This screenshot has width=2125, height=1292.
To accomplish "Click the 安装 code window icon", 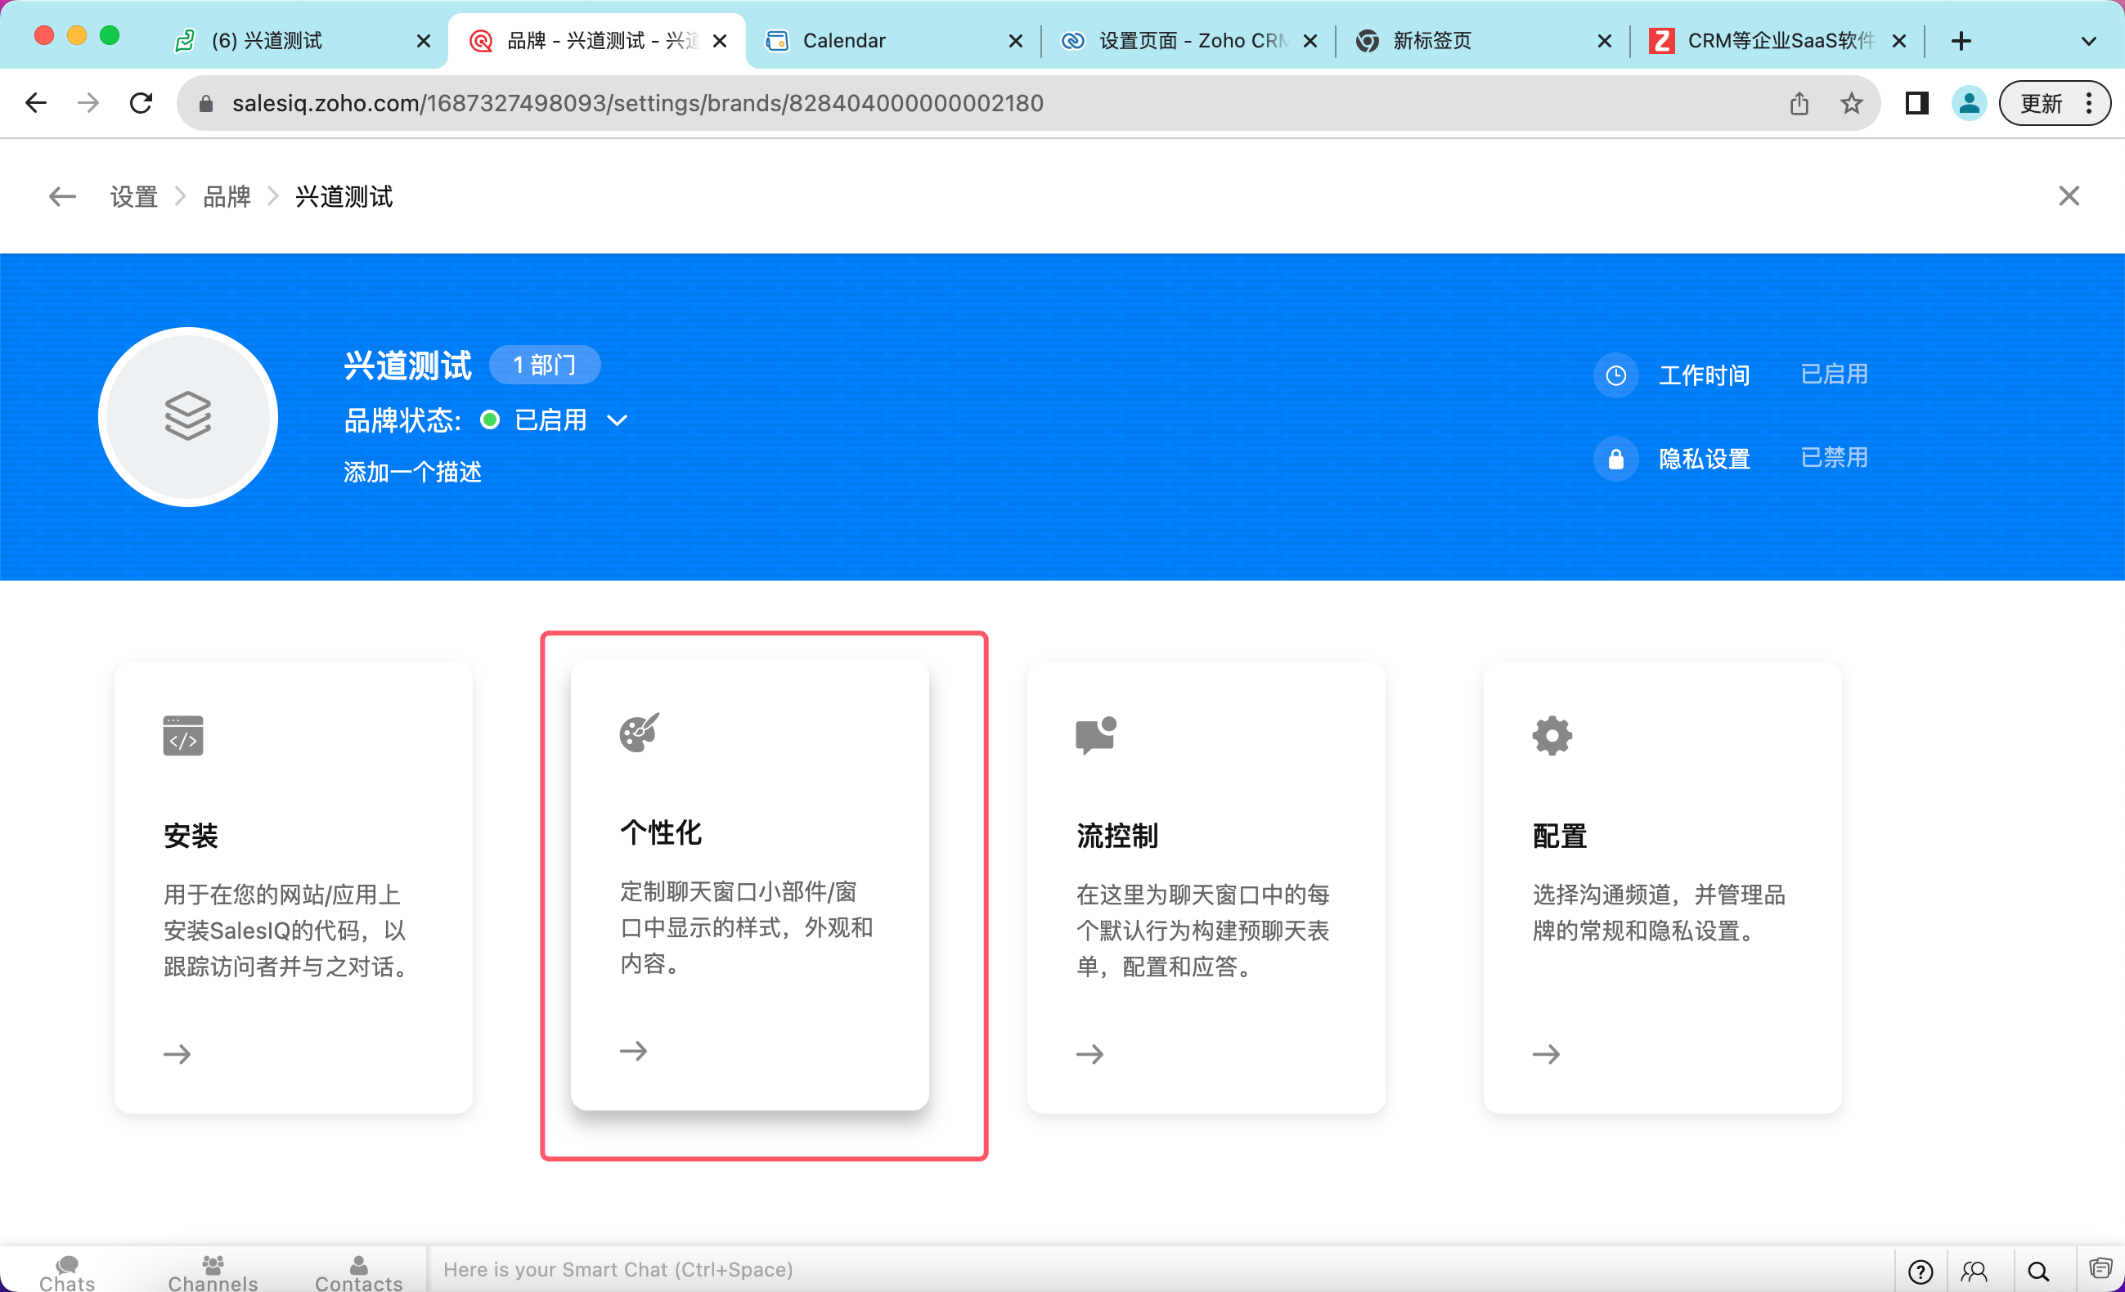I will coord(183,735).
